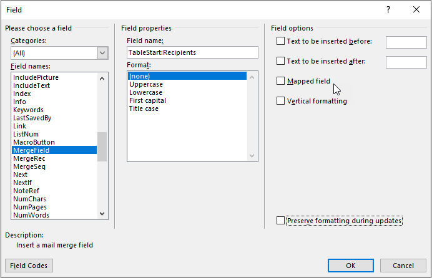Click the Field name text box

tap(192, 52)
